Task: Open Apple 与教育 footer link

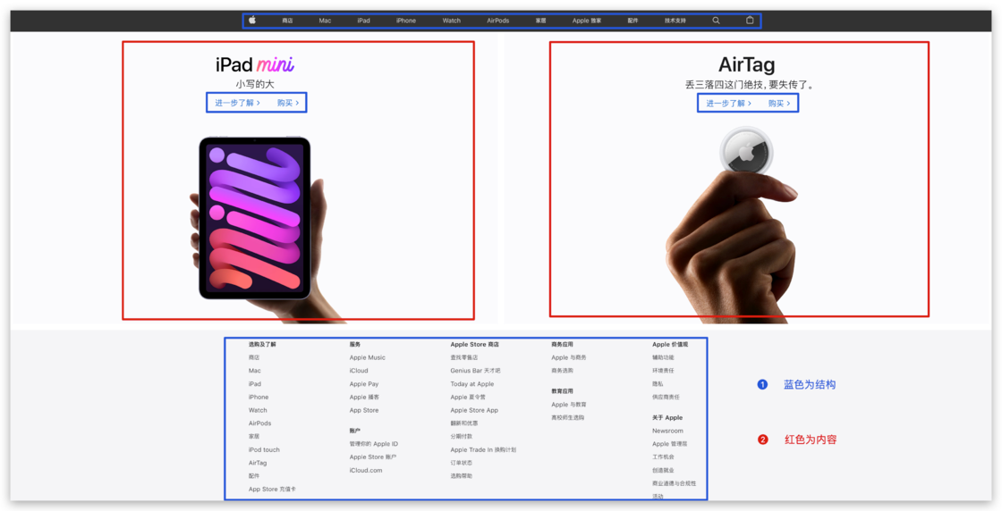Action: point(569,405)
